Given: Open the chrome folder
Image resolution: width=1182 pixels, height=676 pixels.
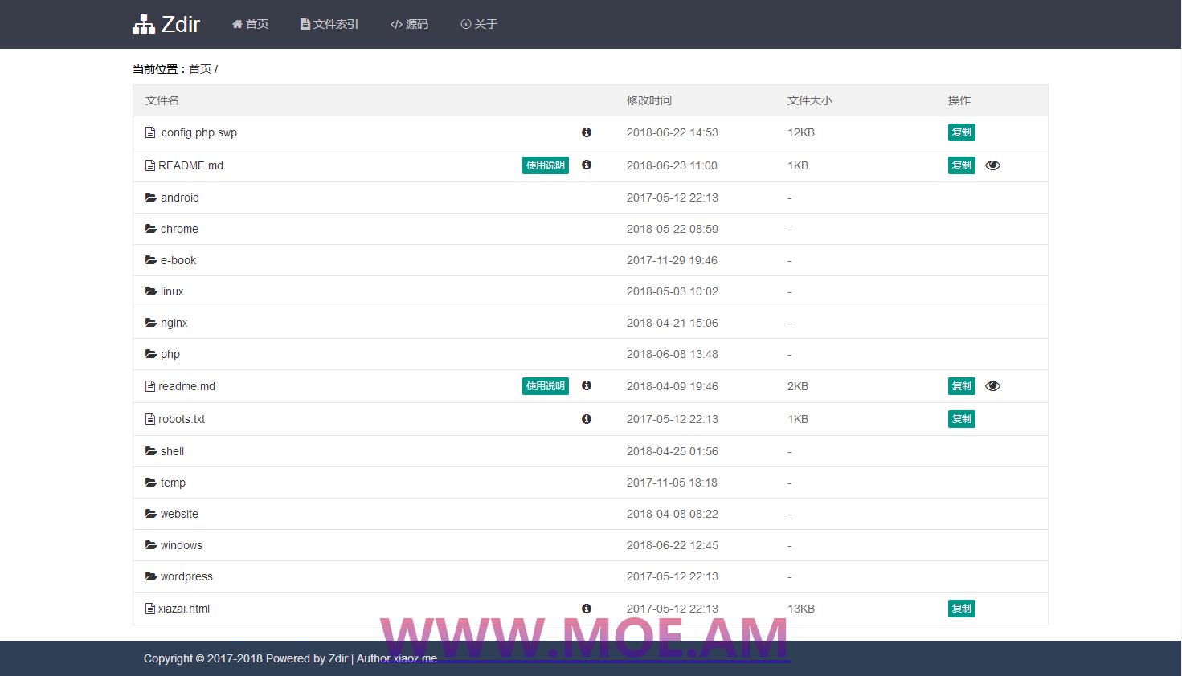Looking at the screenshot, I should pos(179,229).
